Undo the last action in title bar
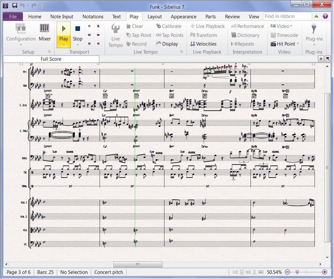 (x=22, y=5)
